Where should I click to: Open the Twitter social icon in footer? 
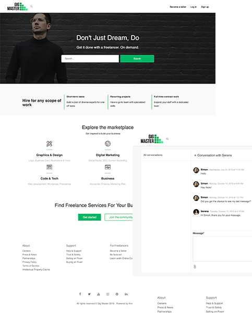[89, 294]
